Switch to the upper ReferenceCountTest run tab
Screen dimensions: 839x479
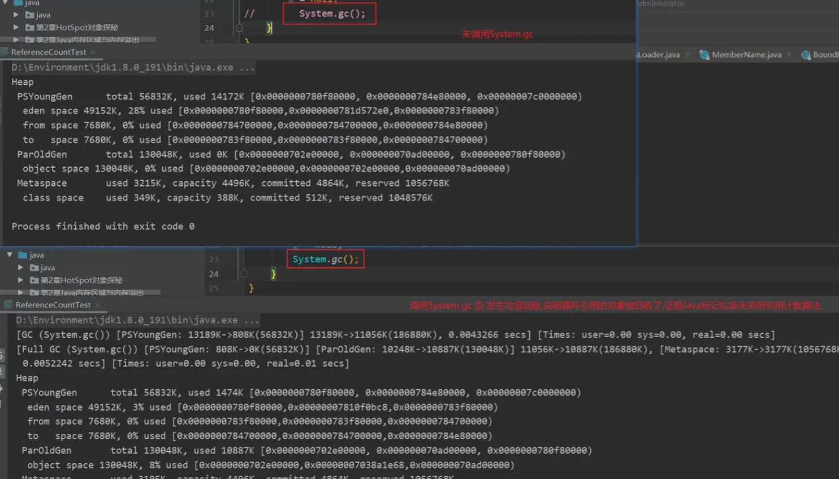[49, 53]
